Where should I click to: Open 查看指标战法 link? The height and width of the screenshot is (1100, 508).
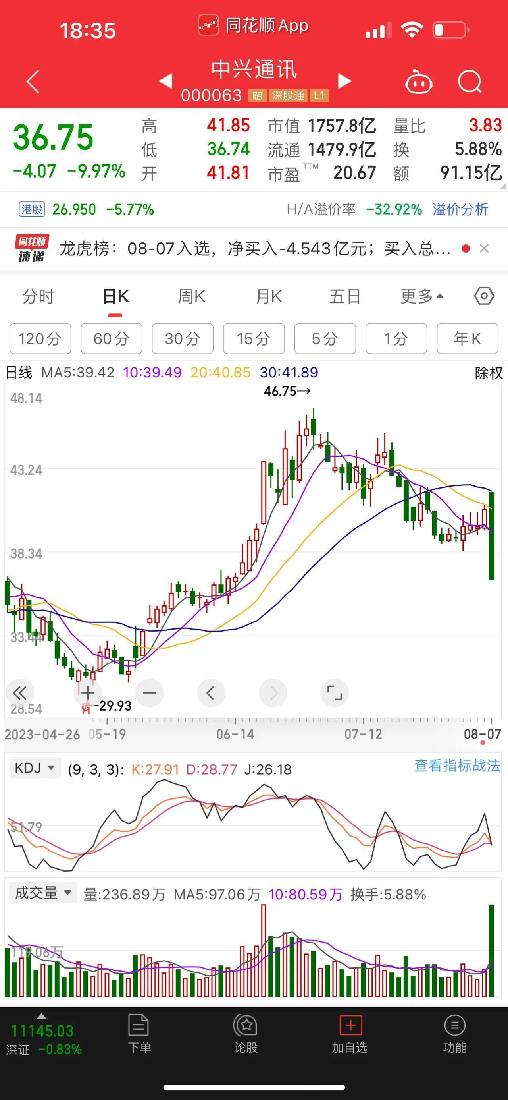tap(457, 766)
